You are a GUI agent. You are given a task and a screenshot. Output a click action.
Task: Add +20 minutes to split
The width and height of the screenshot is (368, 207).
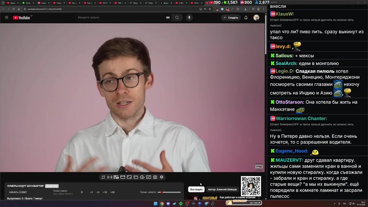[112, 192]
